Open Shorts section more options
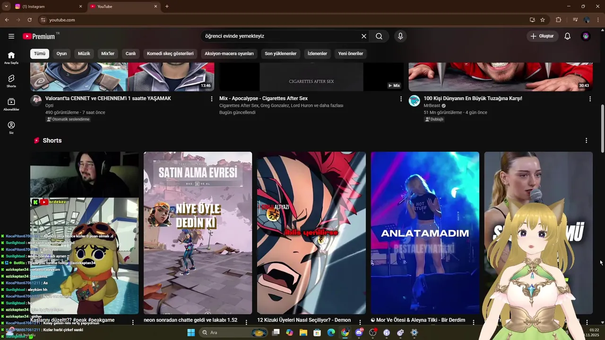This screenshot has height=340, width=605. (x=586, y=141)
